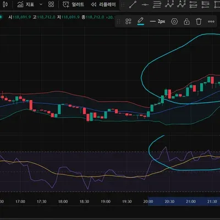220x220 pixels.
Task: Delete the drawing with the trash icon
Action: [199, 21]
